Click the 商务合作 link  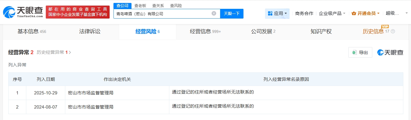coord(304,14)
